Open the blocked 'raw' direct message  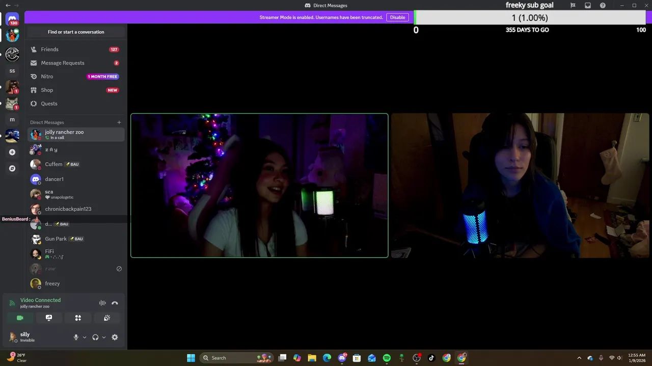coord(75,268)
